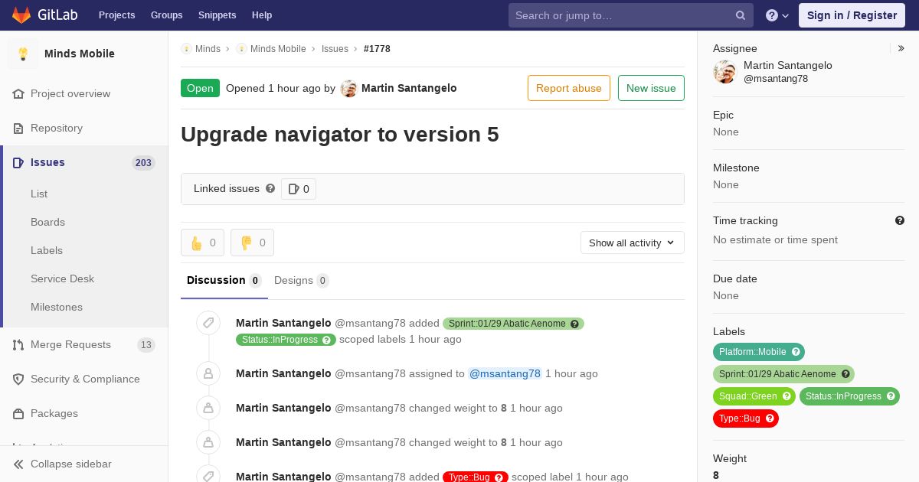Open the Labels sidebar link
The width and height of the screenshot is (919, 482).
click(47, 251)
